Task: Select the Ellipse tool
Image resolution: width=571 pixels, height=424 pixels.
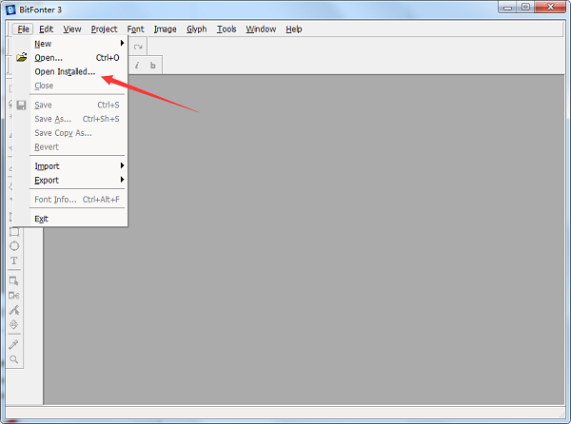Action: coord(14,246)
